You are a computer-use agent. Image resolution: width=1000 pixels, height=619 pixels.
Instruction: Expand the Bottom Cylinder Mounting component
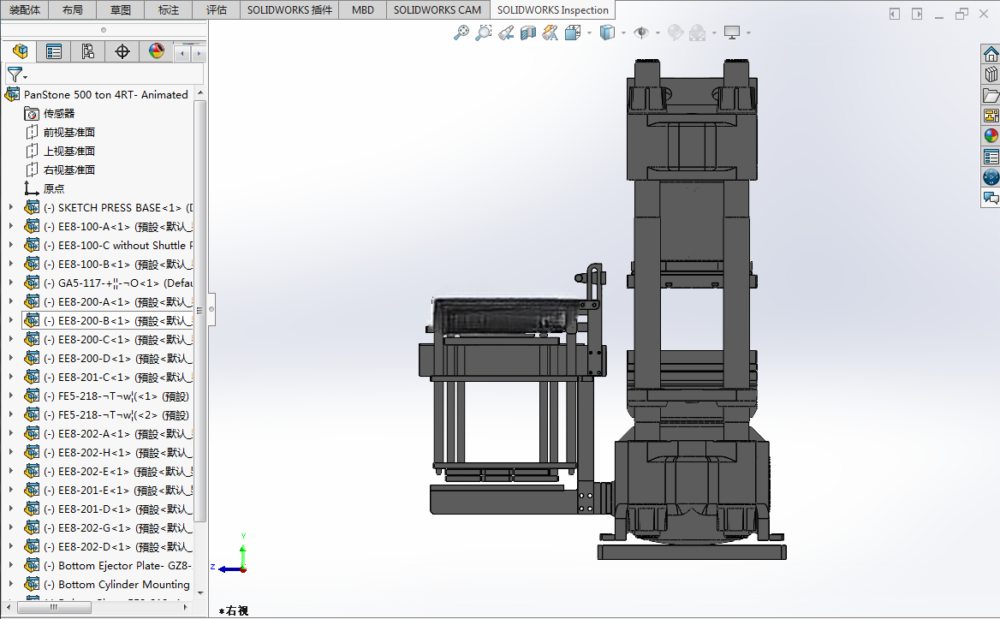pos(10,584)
